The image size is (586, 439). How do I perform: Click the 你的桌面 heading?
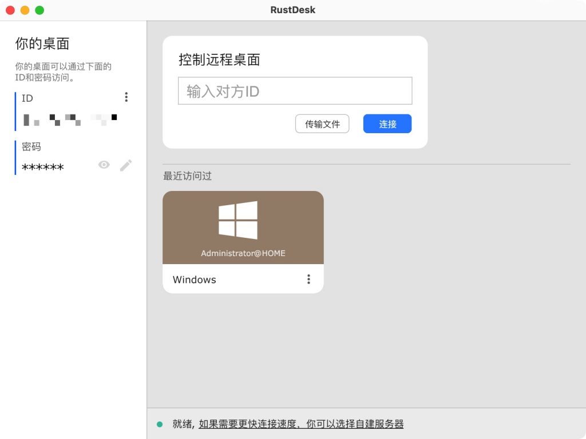click(42, 43)
